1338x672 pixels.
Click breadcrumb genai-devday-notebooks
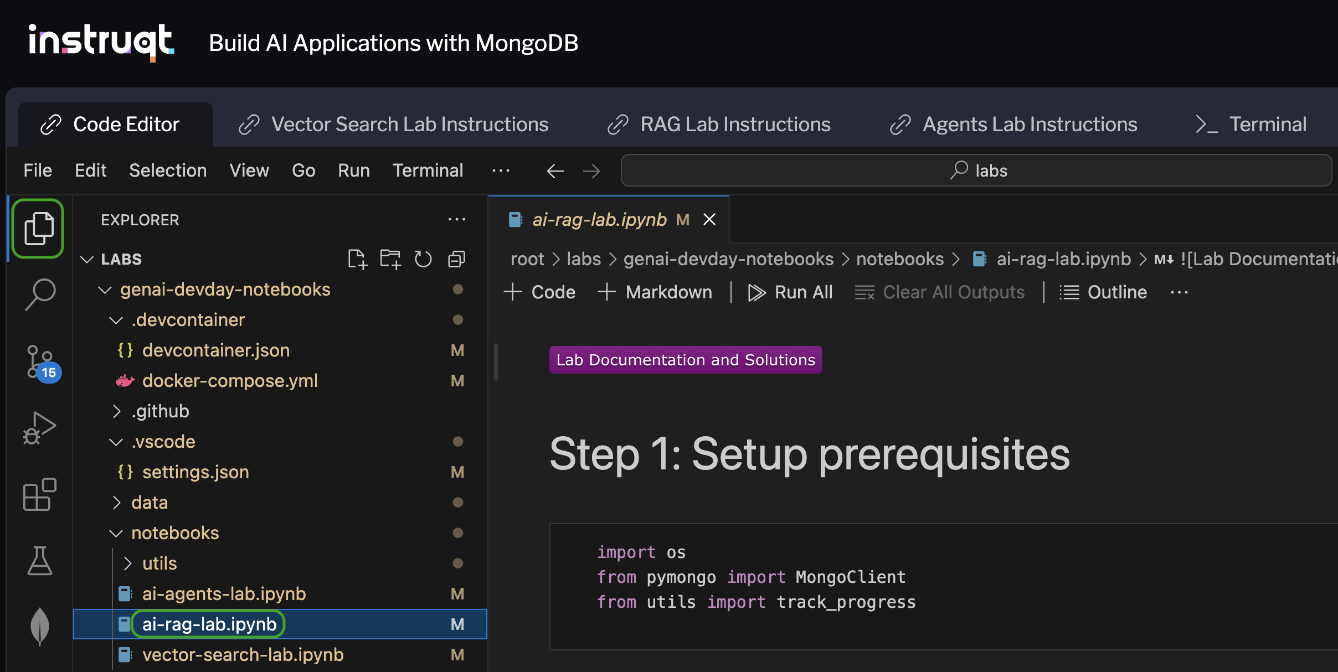pos(728,259)
